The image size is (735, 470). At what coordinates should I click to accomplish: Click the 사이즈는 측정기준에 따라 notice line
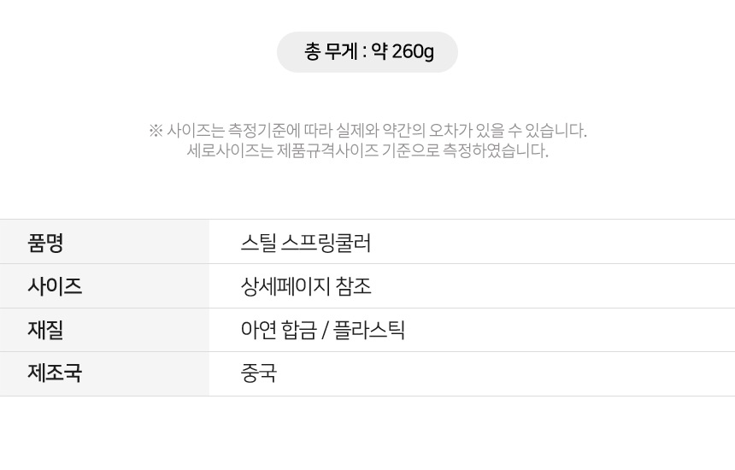367,130
